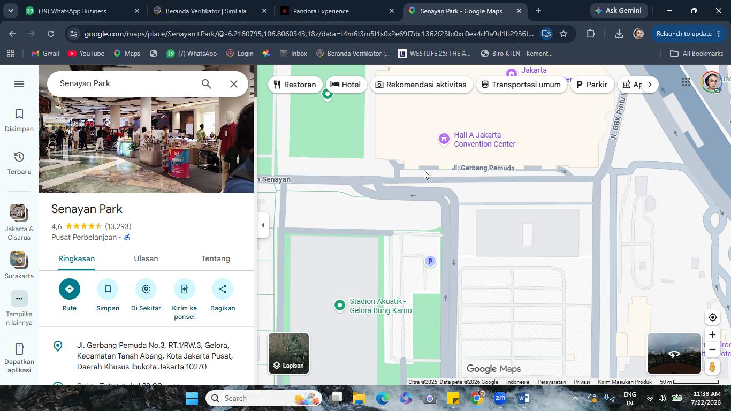This screenshot has height=411, width=731.
Task: Clear the Senayan Park search
Action: 234,84
